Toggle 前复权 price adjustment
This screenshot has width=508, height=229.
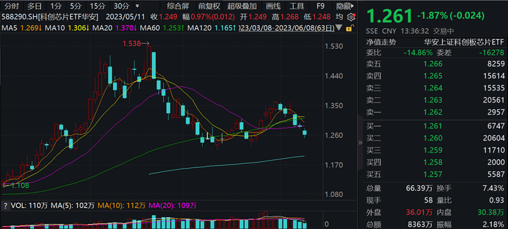209,6
